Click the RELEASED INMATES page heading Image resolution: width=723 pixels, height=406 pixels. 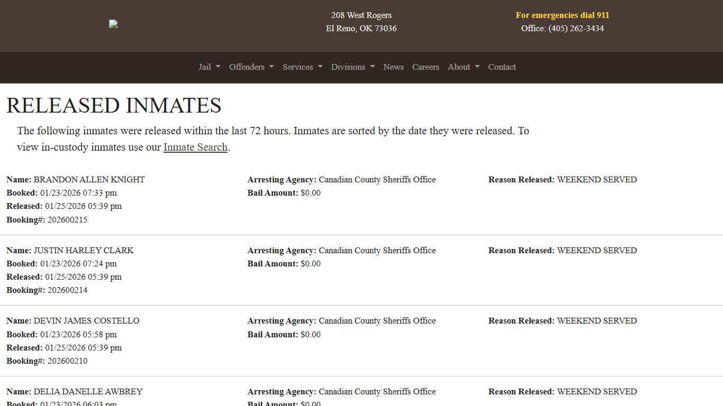pyautogui.click(x=113, y=105)
